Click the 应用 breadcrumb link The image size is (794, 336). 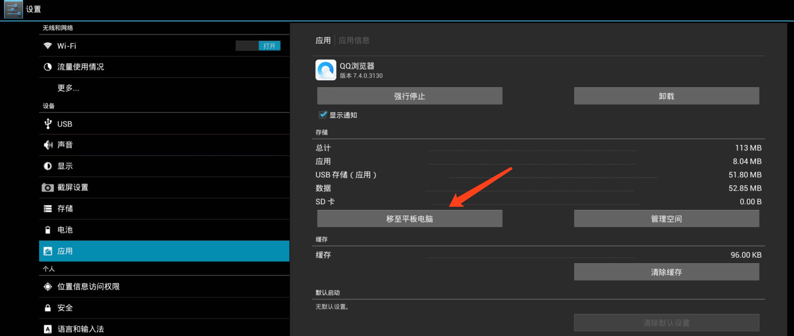point(323,40)
